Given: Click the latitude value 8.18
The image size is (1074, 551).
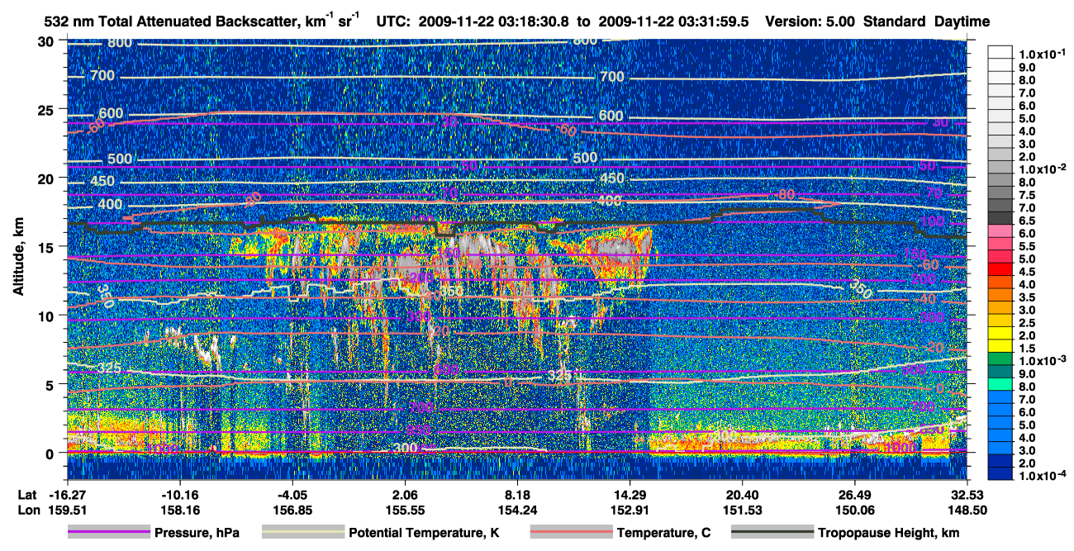Looking at the screenshot, I should [x=517, y=494].
